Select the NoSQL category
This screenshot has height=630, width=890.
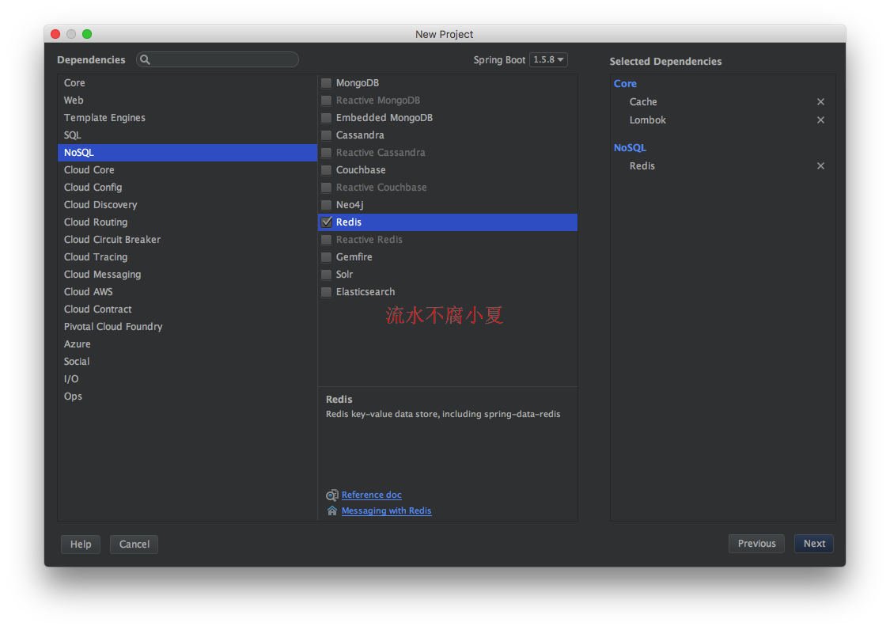[187, 152]
